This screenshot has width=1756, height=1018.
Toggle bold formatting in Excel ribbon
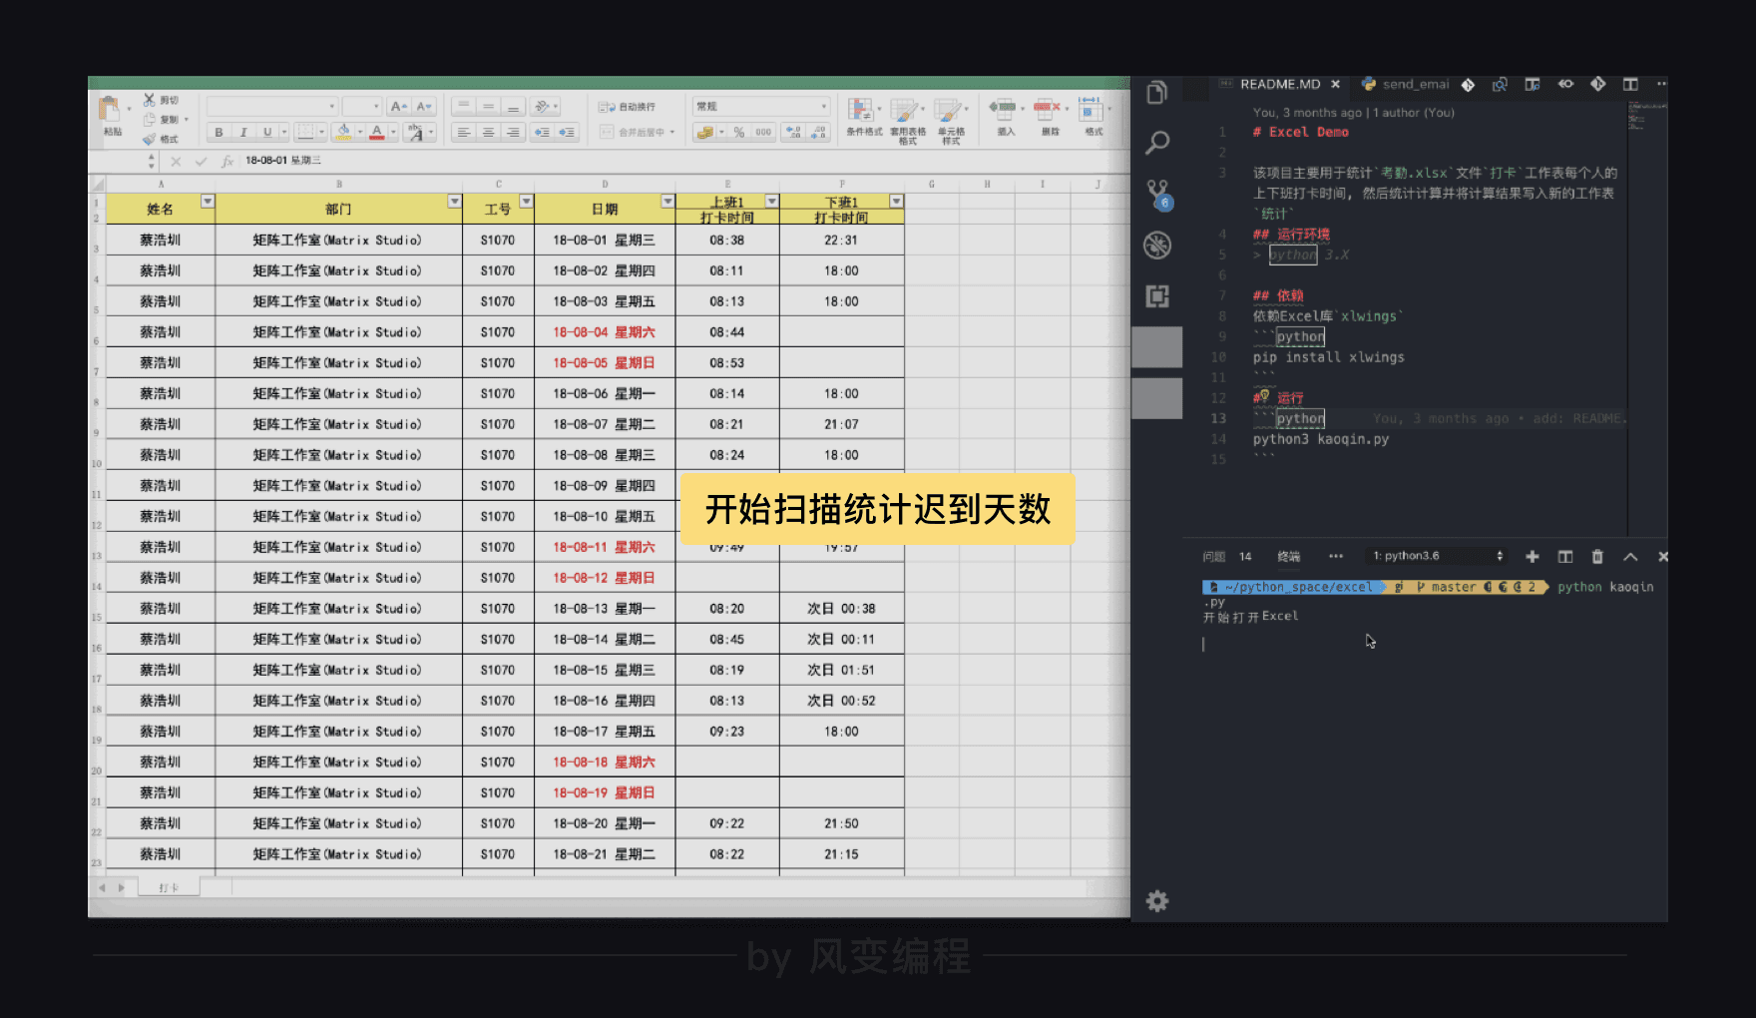219,132
